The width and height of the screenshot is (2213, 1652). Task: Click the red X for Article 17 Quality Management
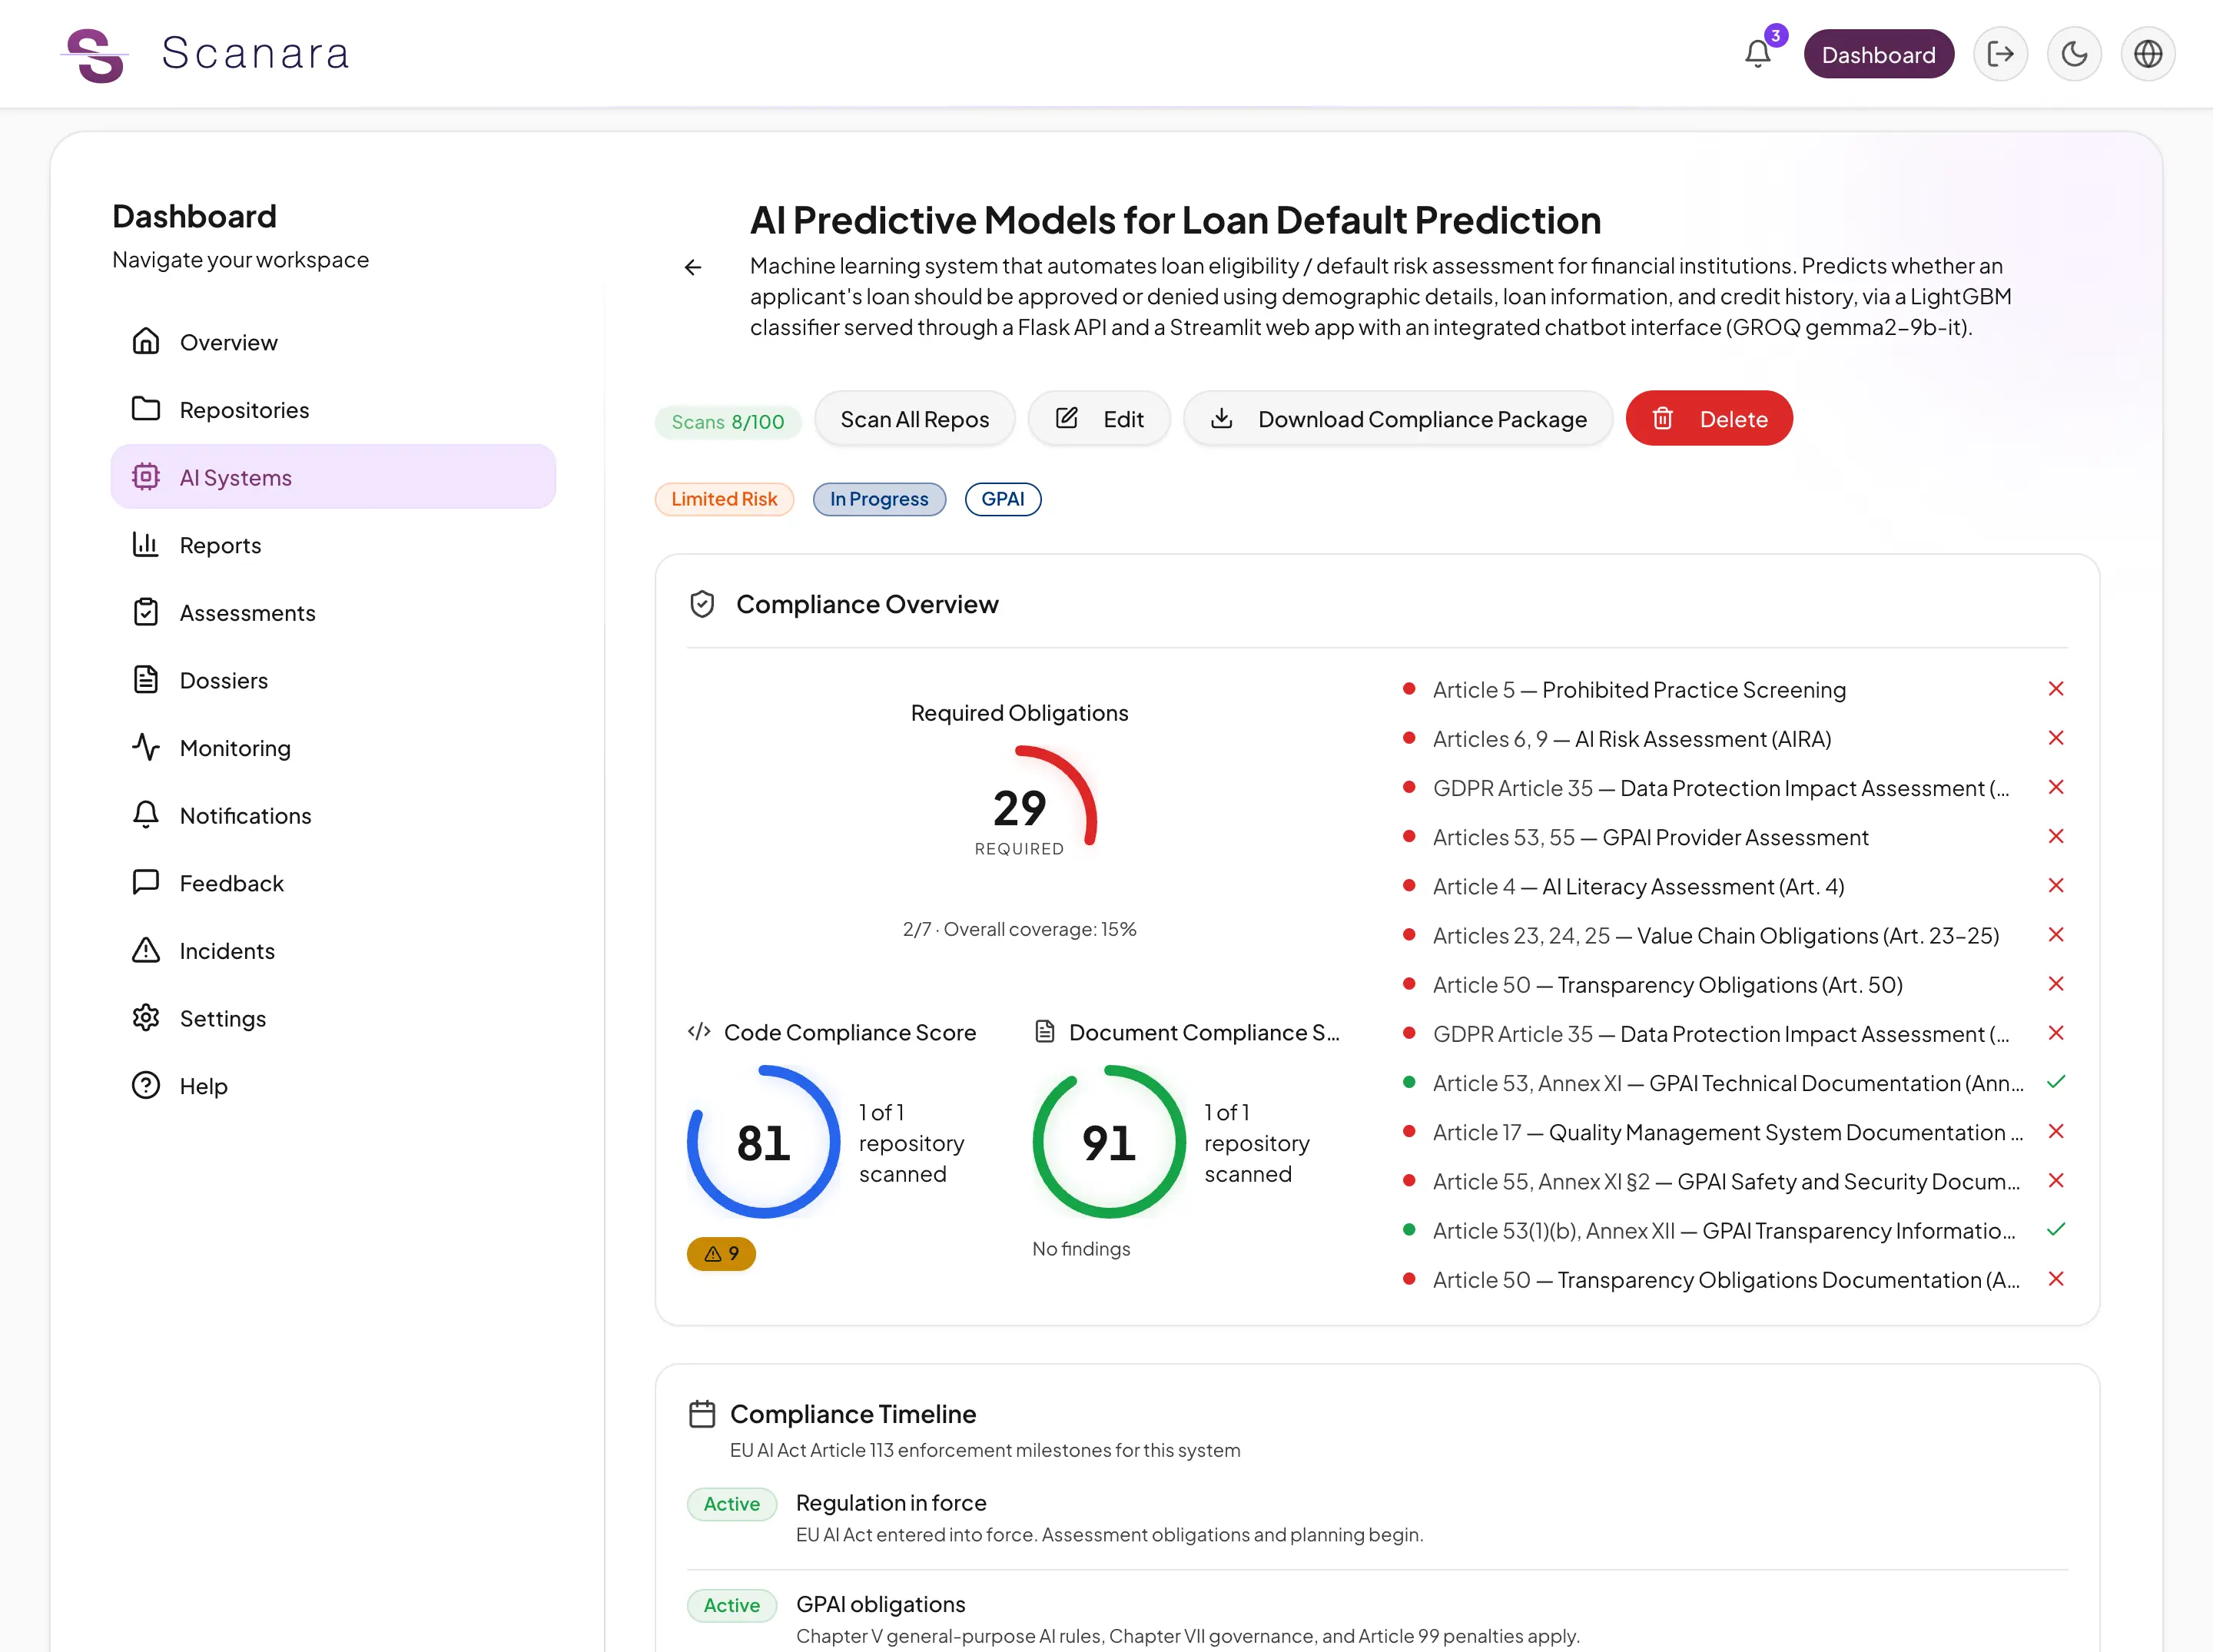point(2056,1131)
